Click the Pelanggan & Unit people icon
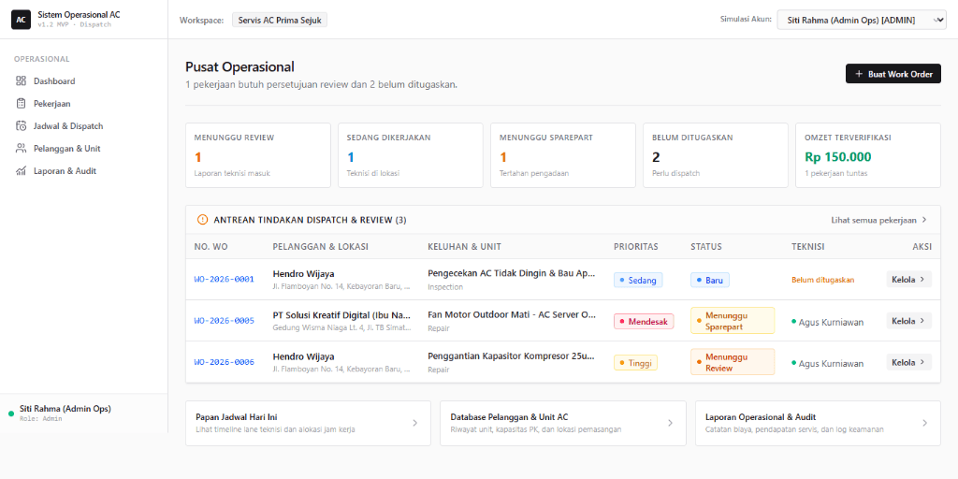This screenshot has height=479, width=958. coord(21,149)
